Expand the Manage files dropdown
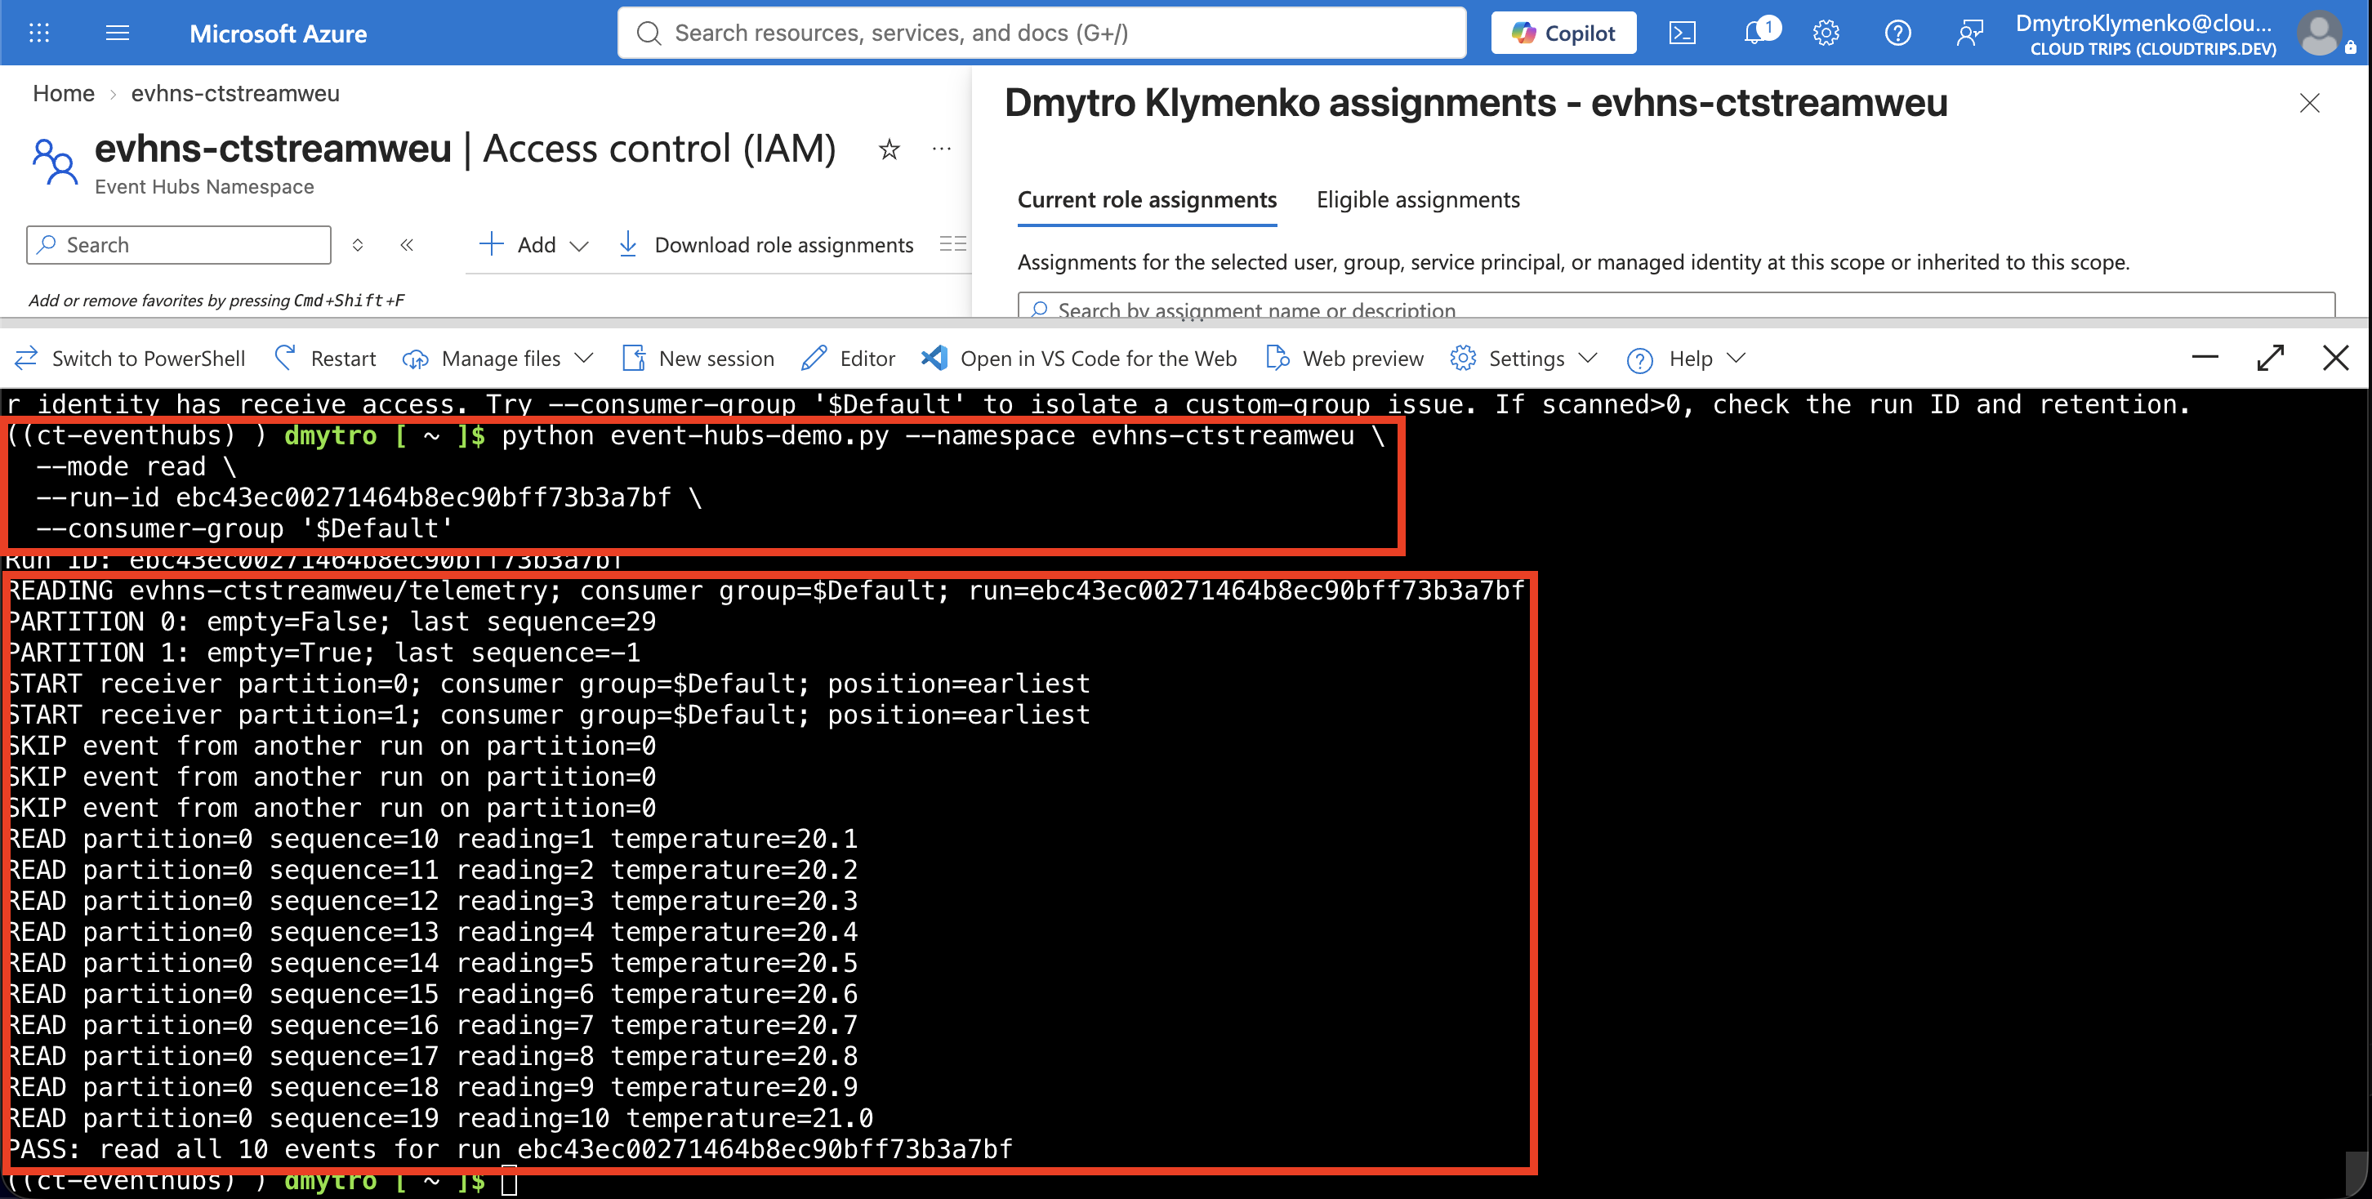2372x1199 pixels. tap(498, 359)
